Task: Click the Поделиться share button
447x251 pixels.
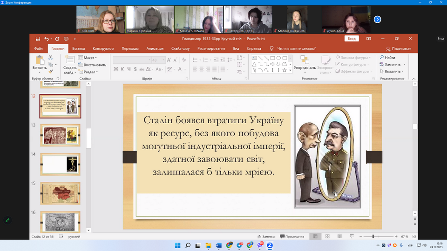Action: click(399, 48)
